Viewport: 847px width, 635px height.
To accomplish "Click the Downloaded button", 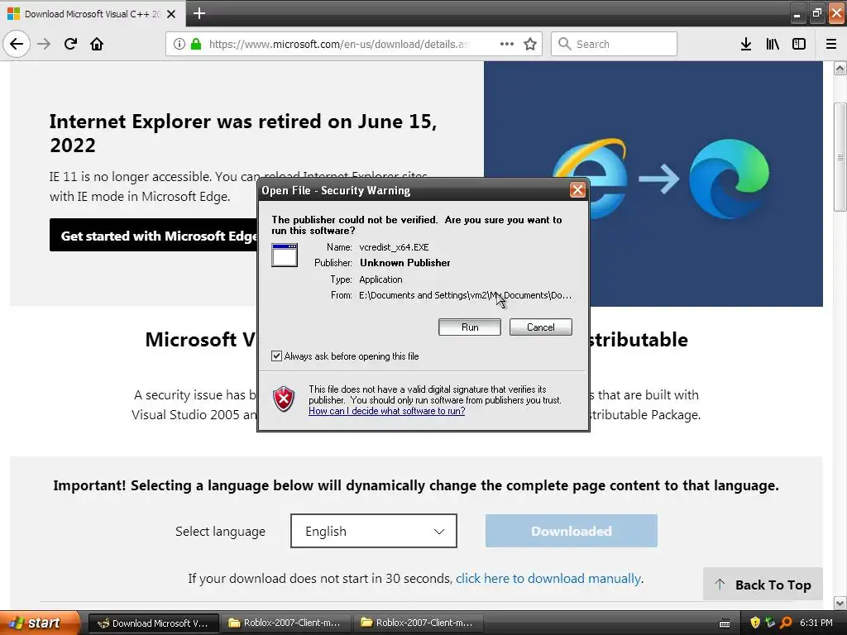I will [572, 531].
